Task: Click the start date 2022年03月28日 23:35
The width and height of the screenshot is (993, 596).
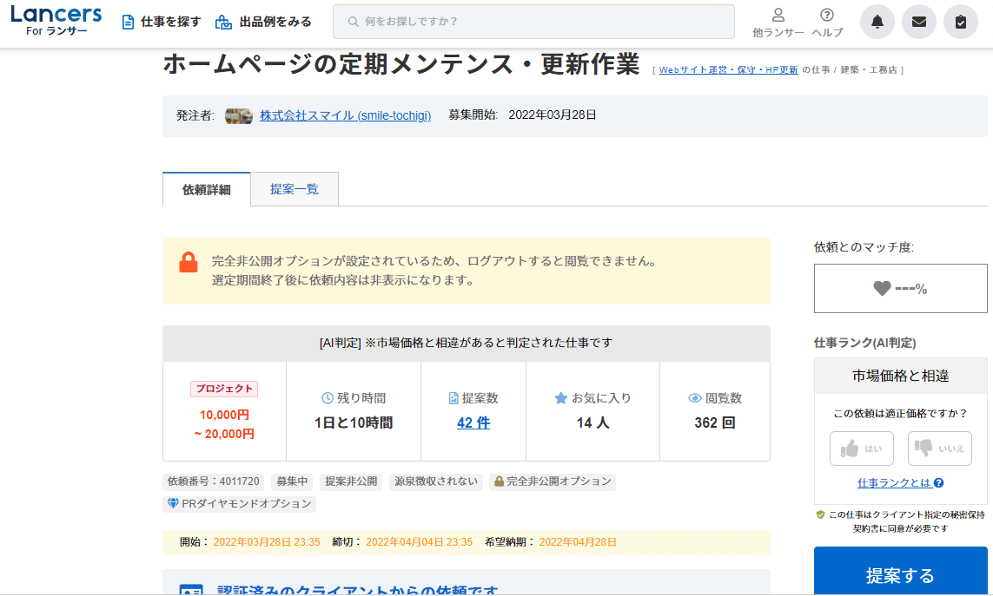Action: (267, 542)
